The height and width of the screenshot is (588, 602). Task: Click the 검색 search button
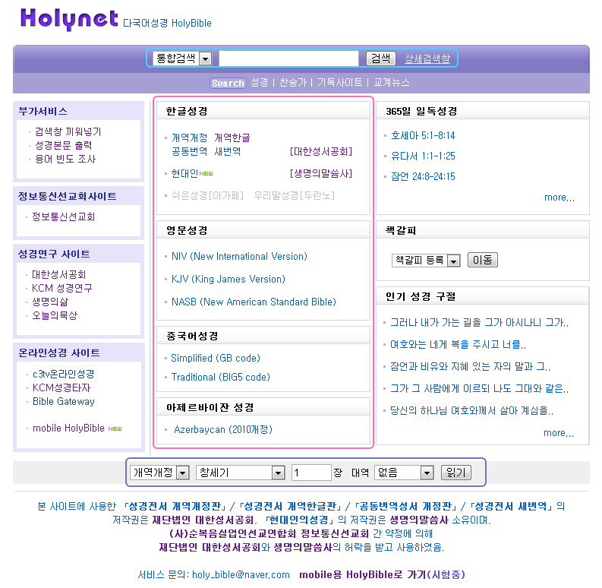pos(380,58)
